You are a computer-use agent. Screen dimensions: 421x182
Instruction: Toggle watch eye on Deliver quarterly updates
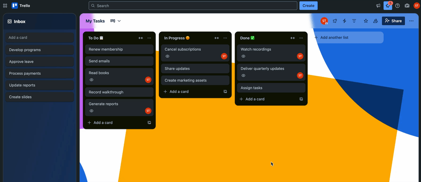click(243, 76)
